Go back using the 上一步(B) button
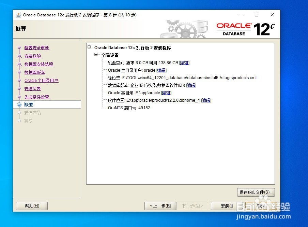 pos(160,206)
